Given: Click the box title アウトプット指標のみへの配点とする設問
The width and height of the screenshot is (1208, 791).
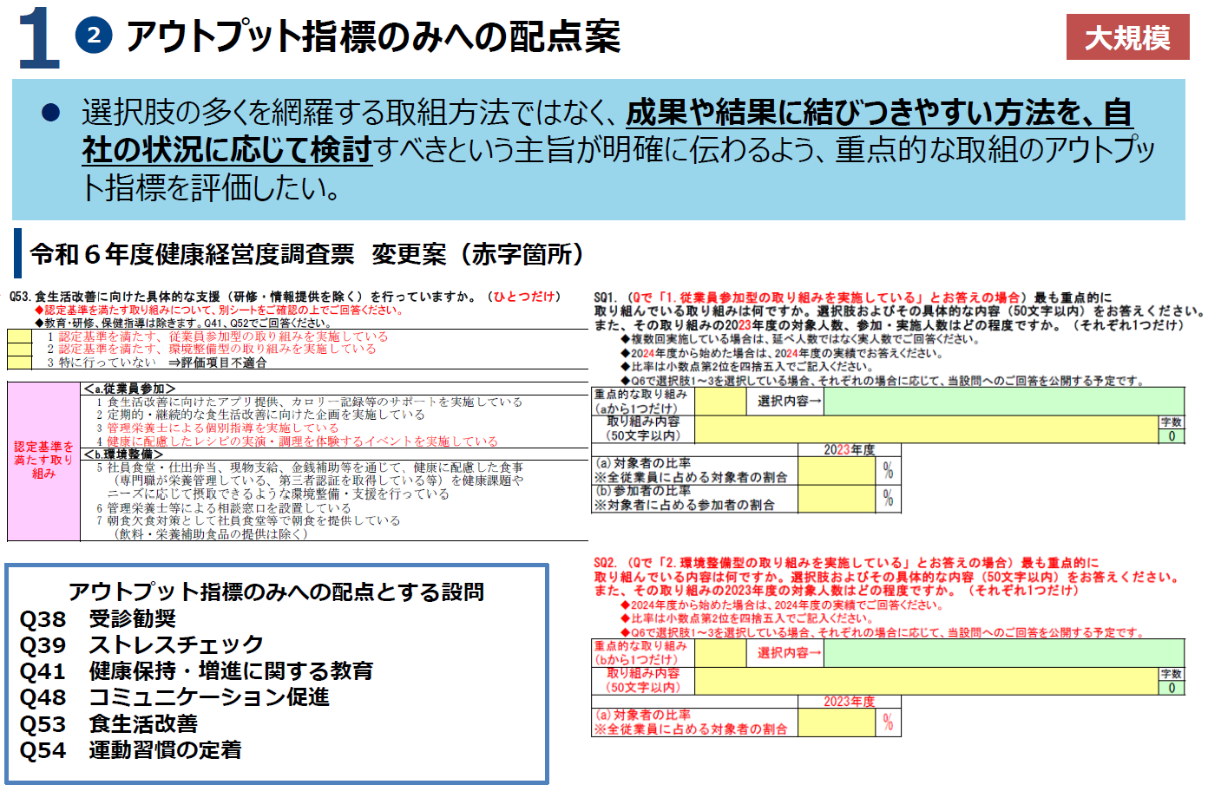Looking at the screenshot, I should [x=276, y=592].
